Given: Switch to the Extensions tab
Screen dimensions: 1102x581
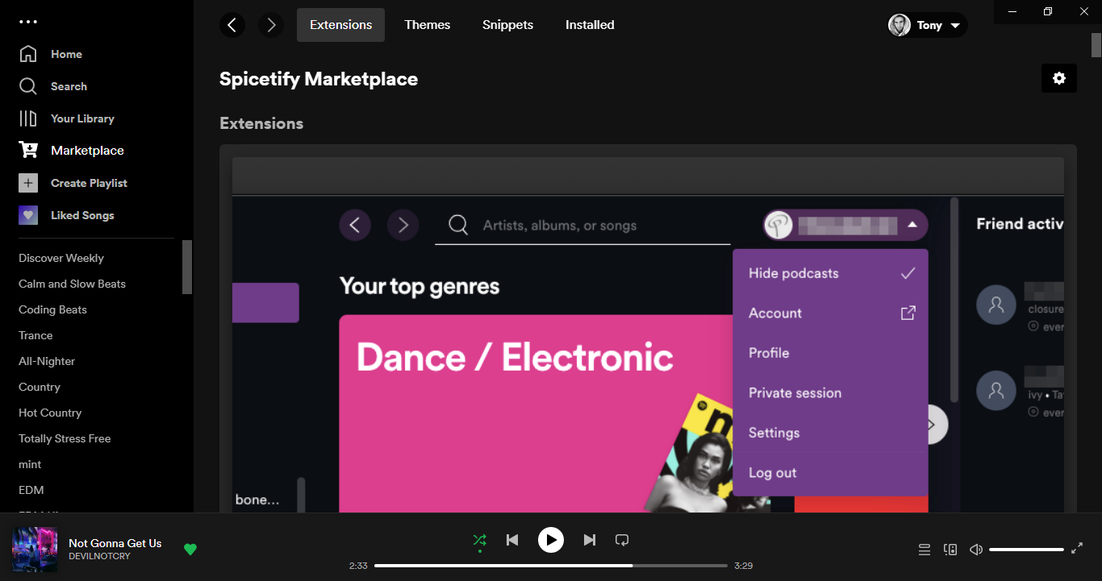Looking at the screenshot, I should 340,25.
